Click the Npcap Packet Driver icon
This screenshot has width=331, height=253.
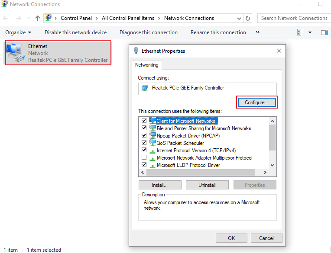153,135
